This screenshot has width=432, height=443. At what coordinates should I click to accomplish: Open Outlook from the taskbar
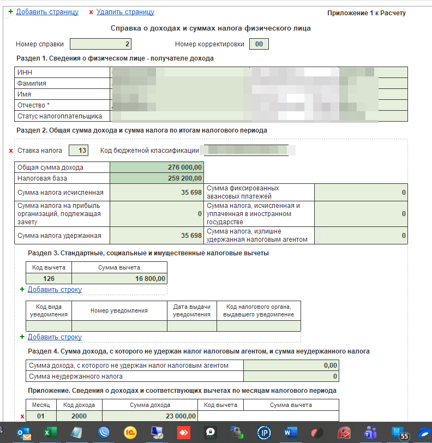[23, 433]
